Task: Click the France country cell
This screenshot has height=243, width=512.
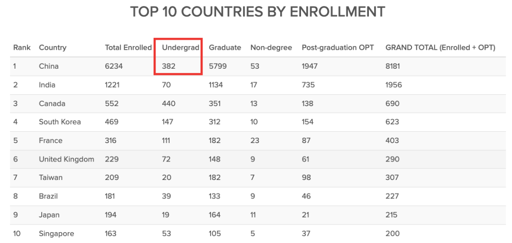Action: coord(50,141)
